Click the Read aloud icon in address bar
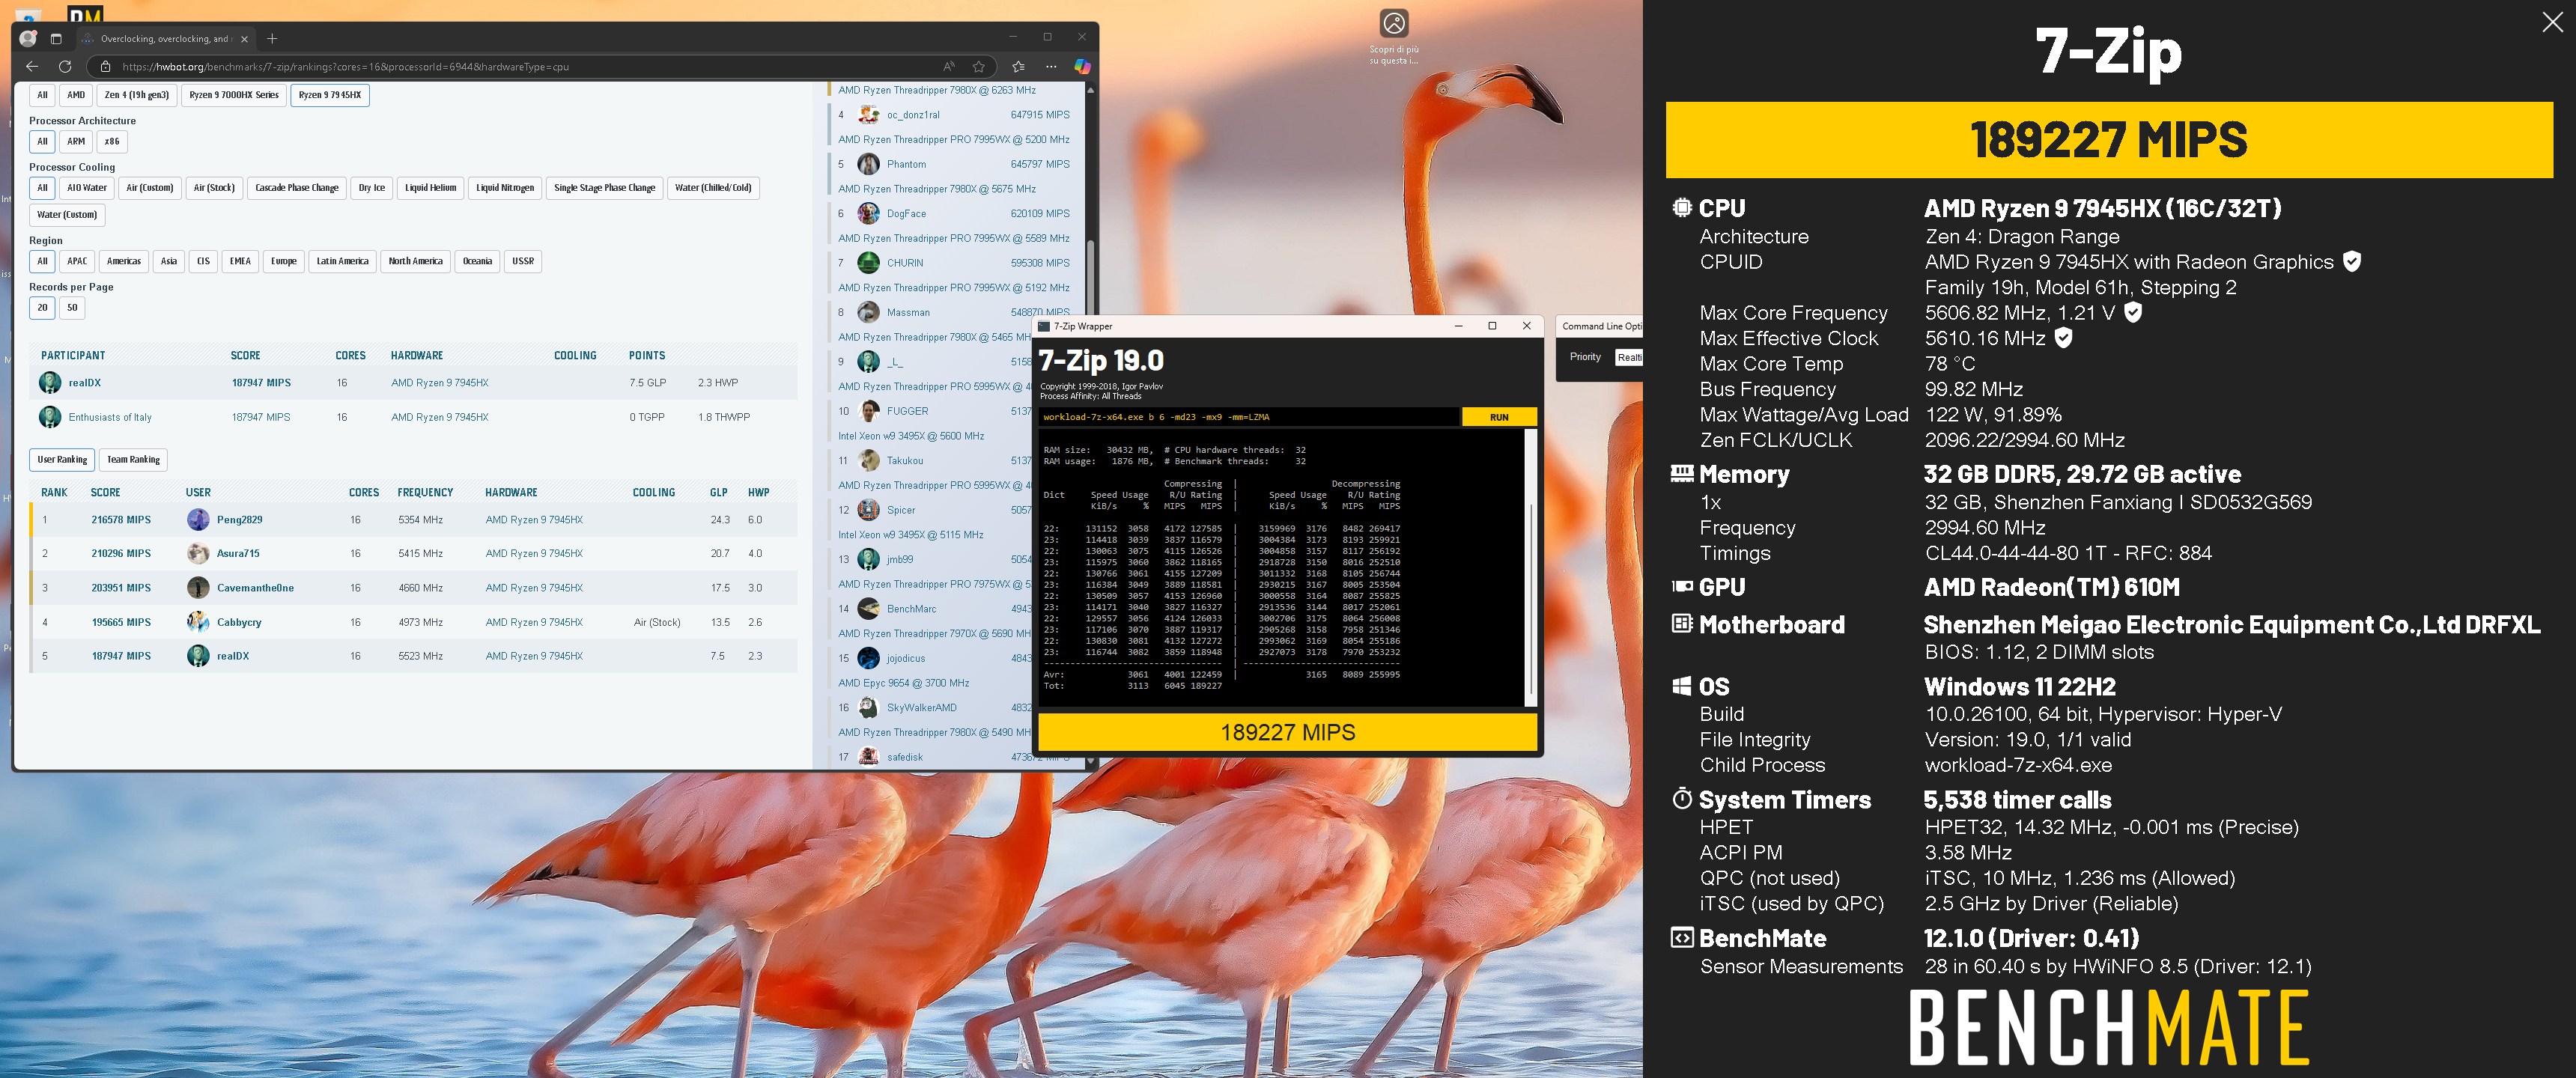This screenshot has height=1078, width=2576. 949,66
